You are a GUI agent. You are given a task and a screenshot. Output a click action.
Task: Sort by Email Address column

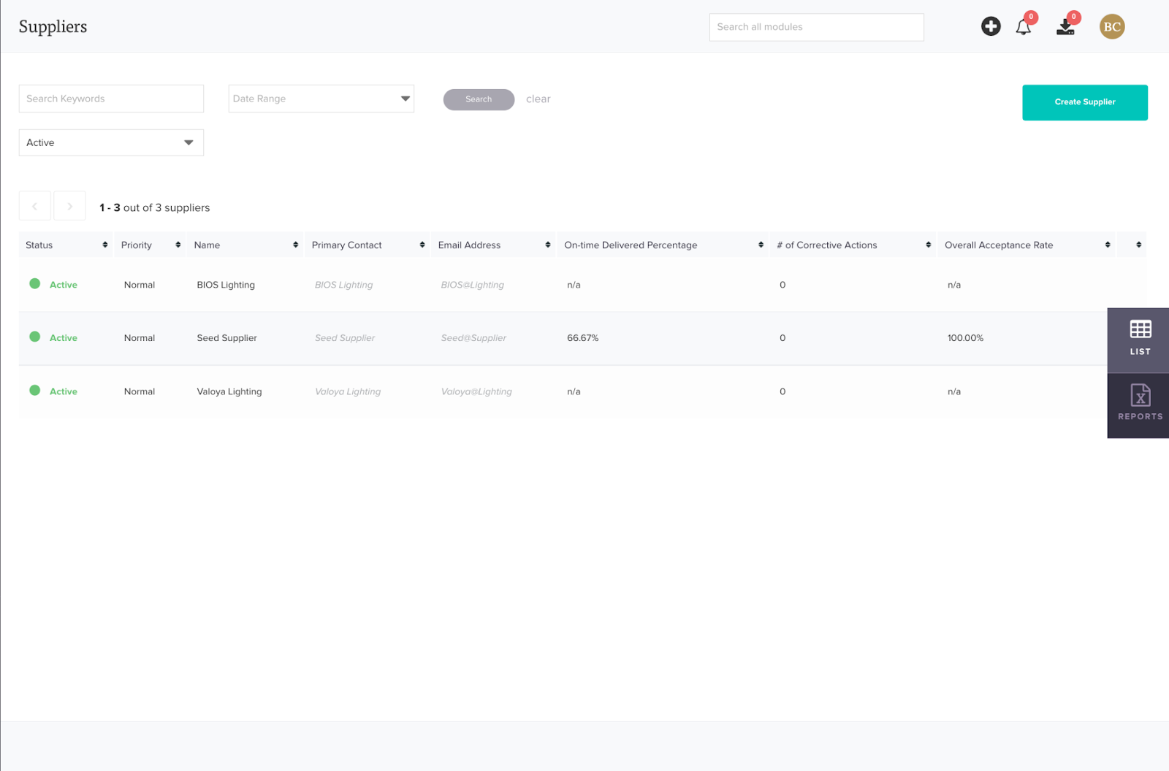(547, 245)
